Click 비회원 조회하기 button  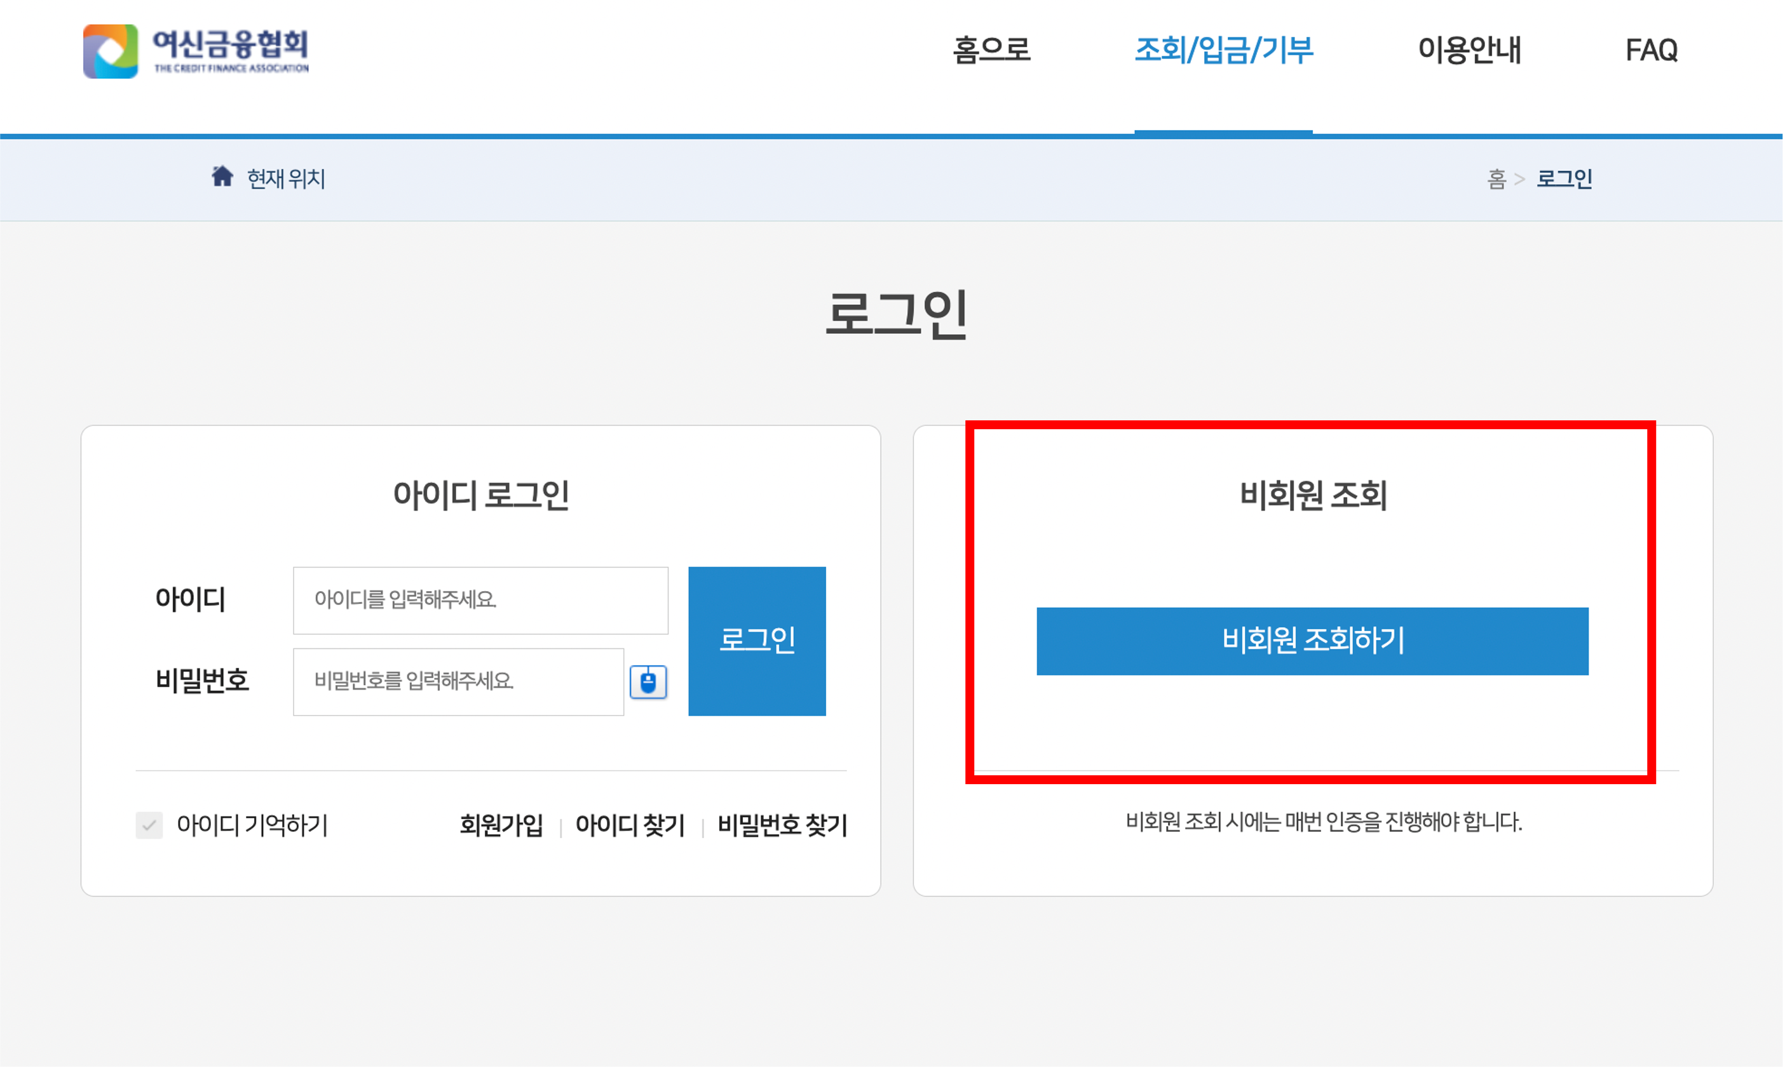[1312, 641]
